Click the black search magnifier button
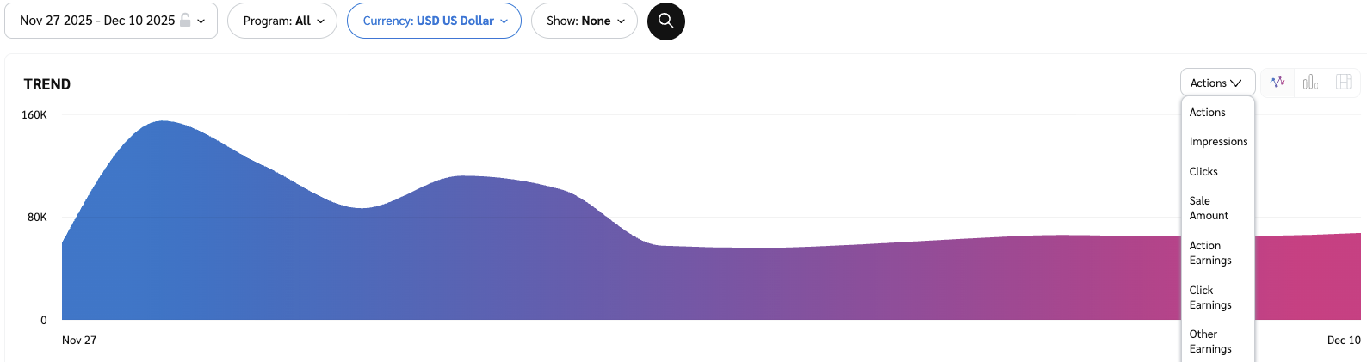Image resolution: width=1367 pixels, height=362 pixels. (x=665, y=21)
